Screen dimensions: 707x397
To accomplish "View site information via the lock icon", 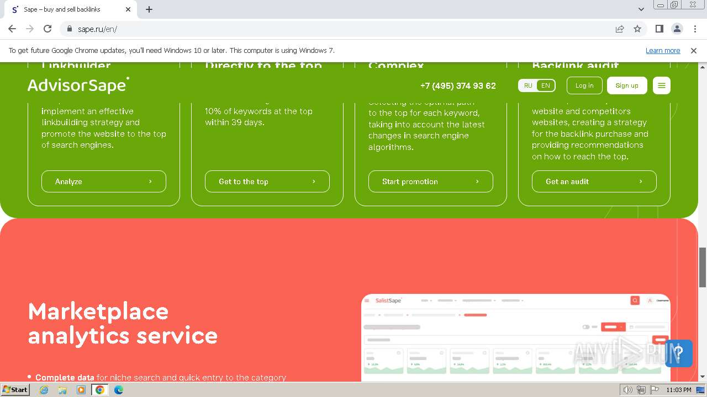I will pos(69,29).
